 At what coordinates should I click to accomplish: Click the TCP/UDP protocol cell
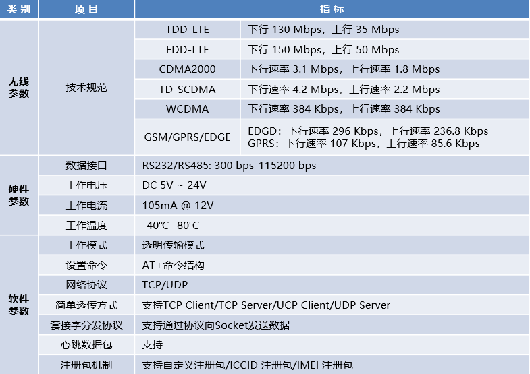click(x=332, y=284)
